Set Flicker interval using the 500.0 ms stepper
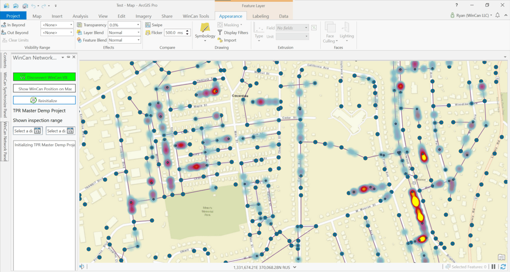This screenshot has width=510, height=272. tap(187, 32)
